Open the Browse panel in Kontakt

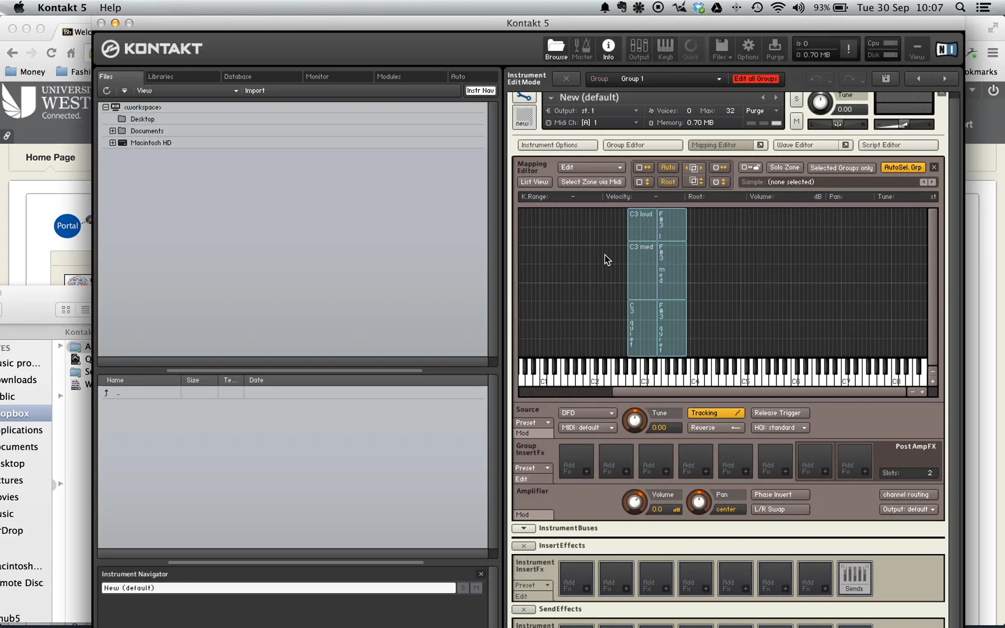click(555, 49)
